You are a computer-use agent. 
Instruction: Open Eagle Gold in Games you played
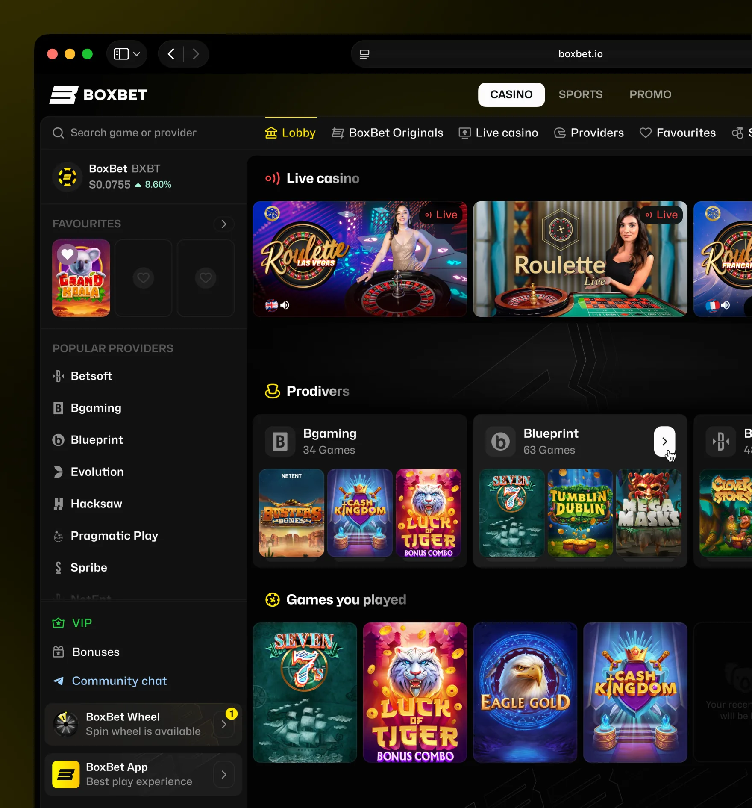[x=525, y=693]
